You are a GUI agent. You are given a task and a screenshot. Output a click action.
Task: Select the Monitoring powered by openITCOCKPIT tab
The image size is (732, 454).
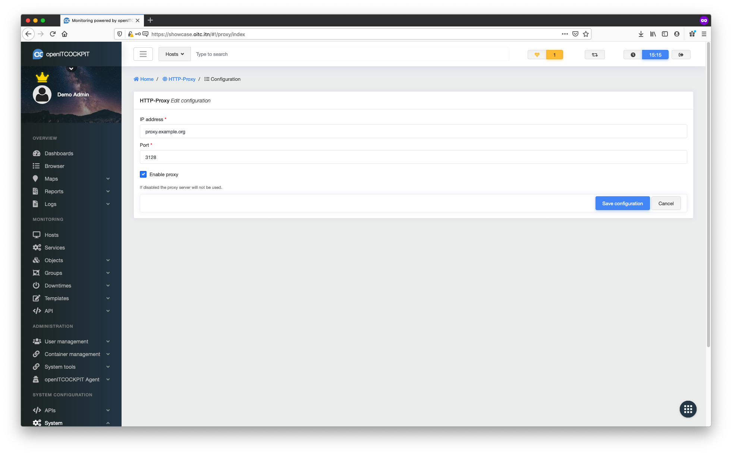102,20
